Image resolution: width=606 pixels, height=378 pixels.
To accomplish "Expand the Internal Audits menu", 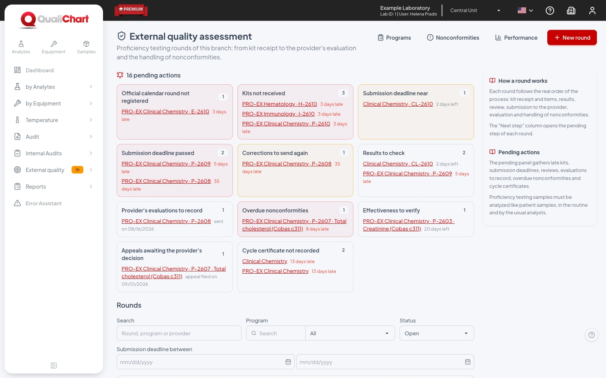I will point(54,153).
